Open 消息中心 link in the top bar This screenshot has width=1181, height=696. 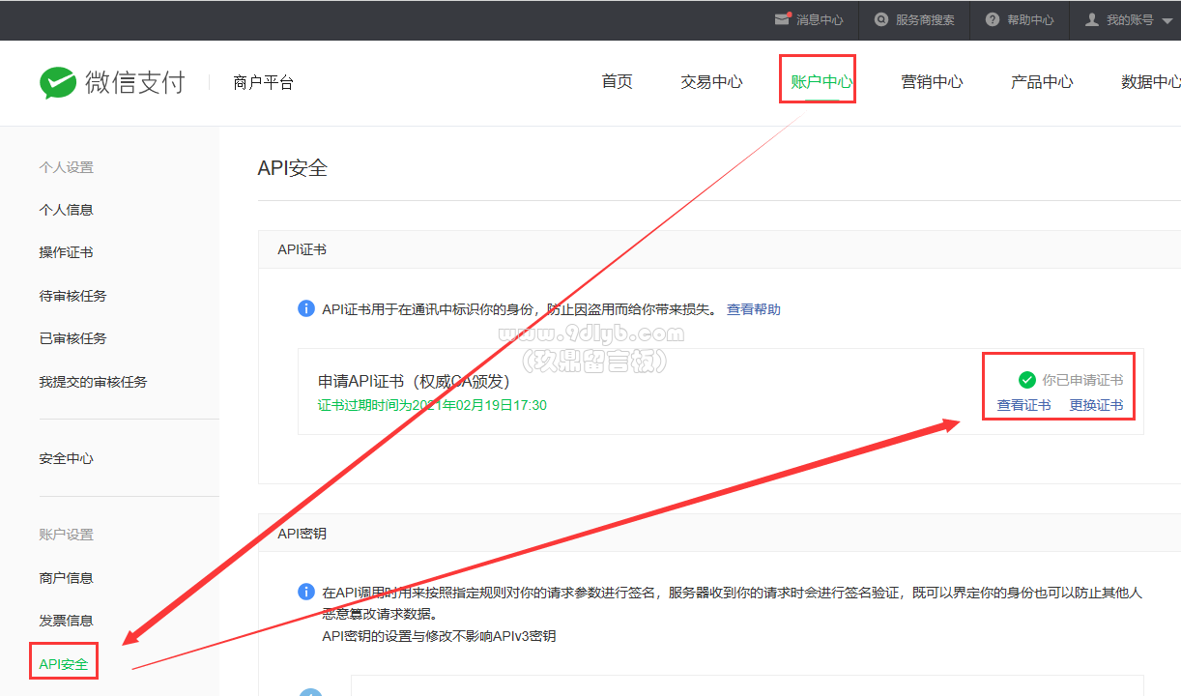click(820, 19)
